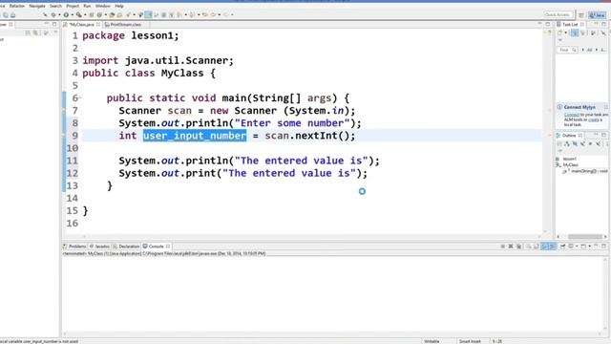Toggle Sort in Outline toolbar
611x344 pixels.
566,144
